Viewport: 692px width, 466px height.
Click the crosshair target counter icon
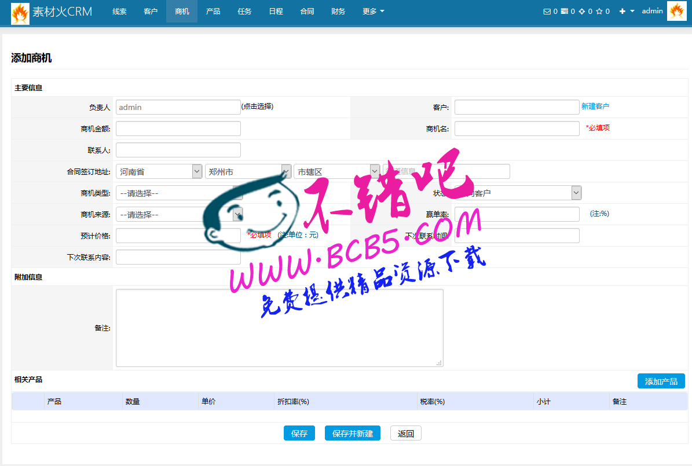point(581,12)
